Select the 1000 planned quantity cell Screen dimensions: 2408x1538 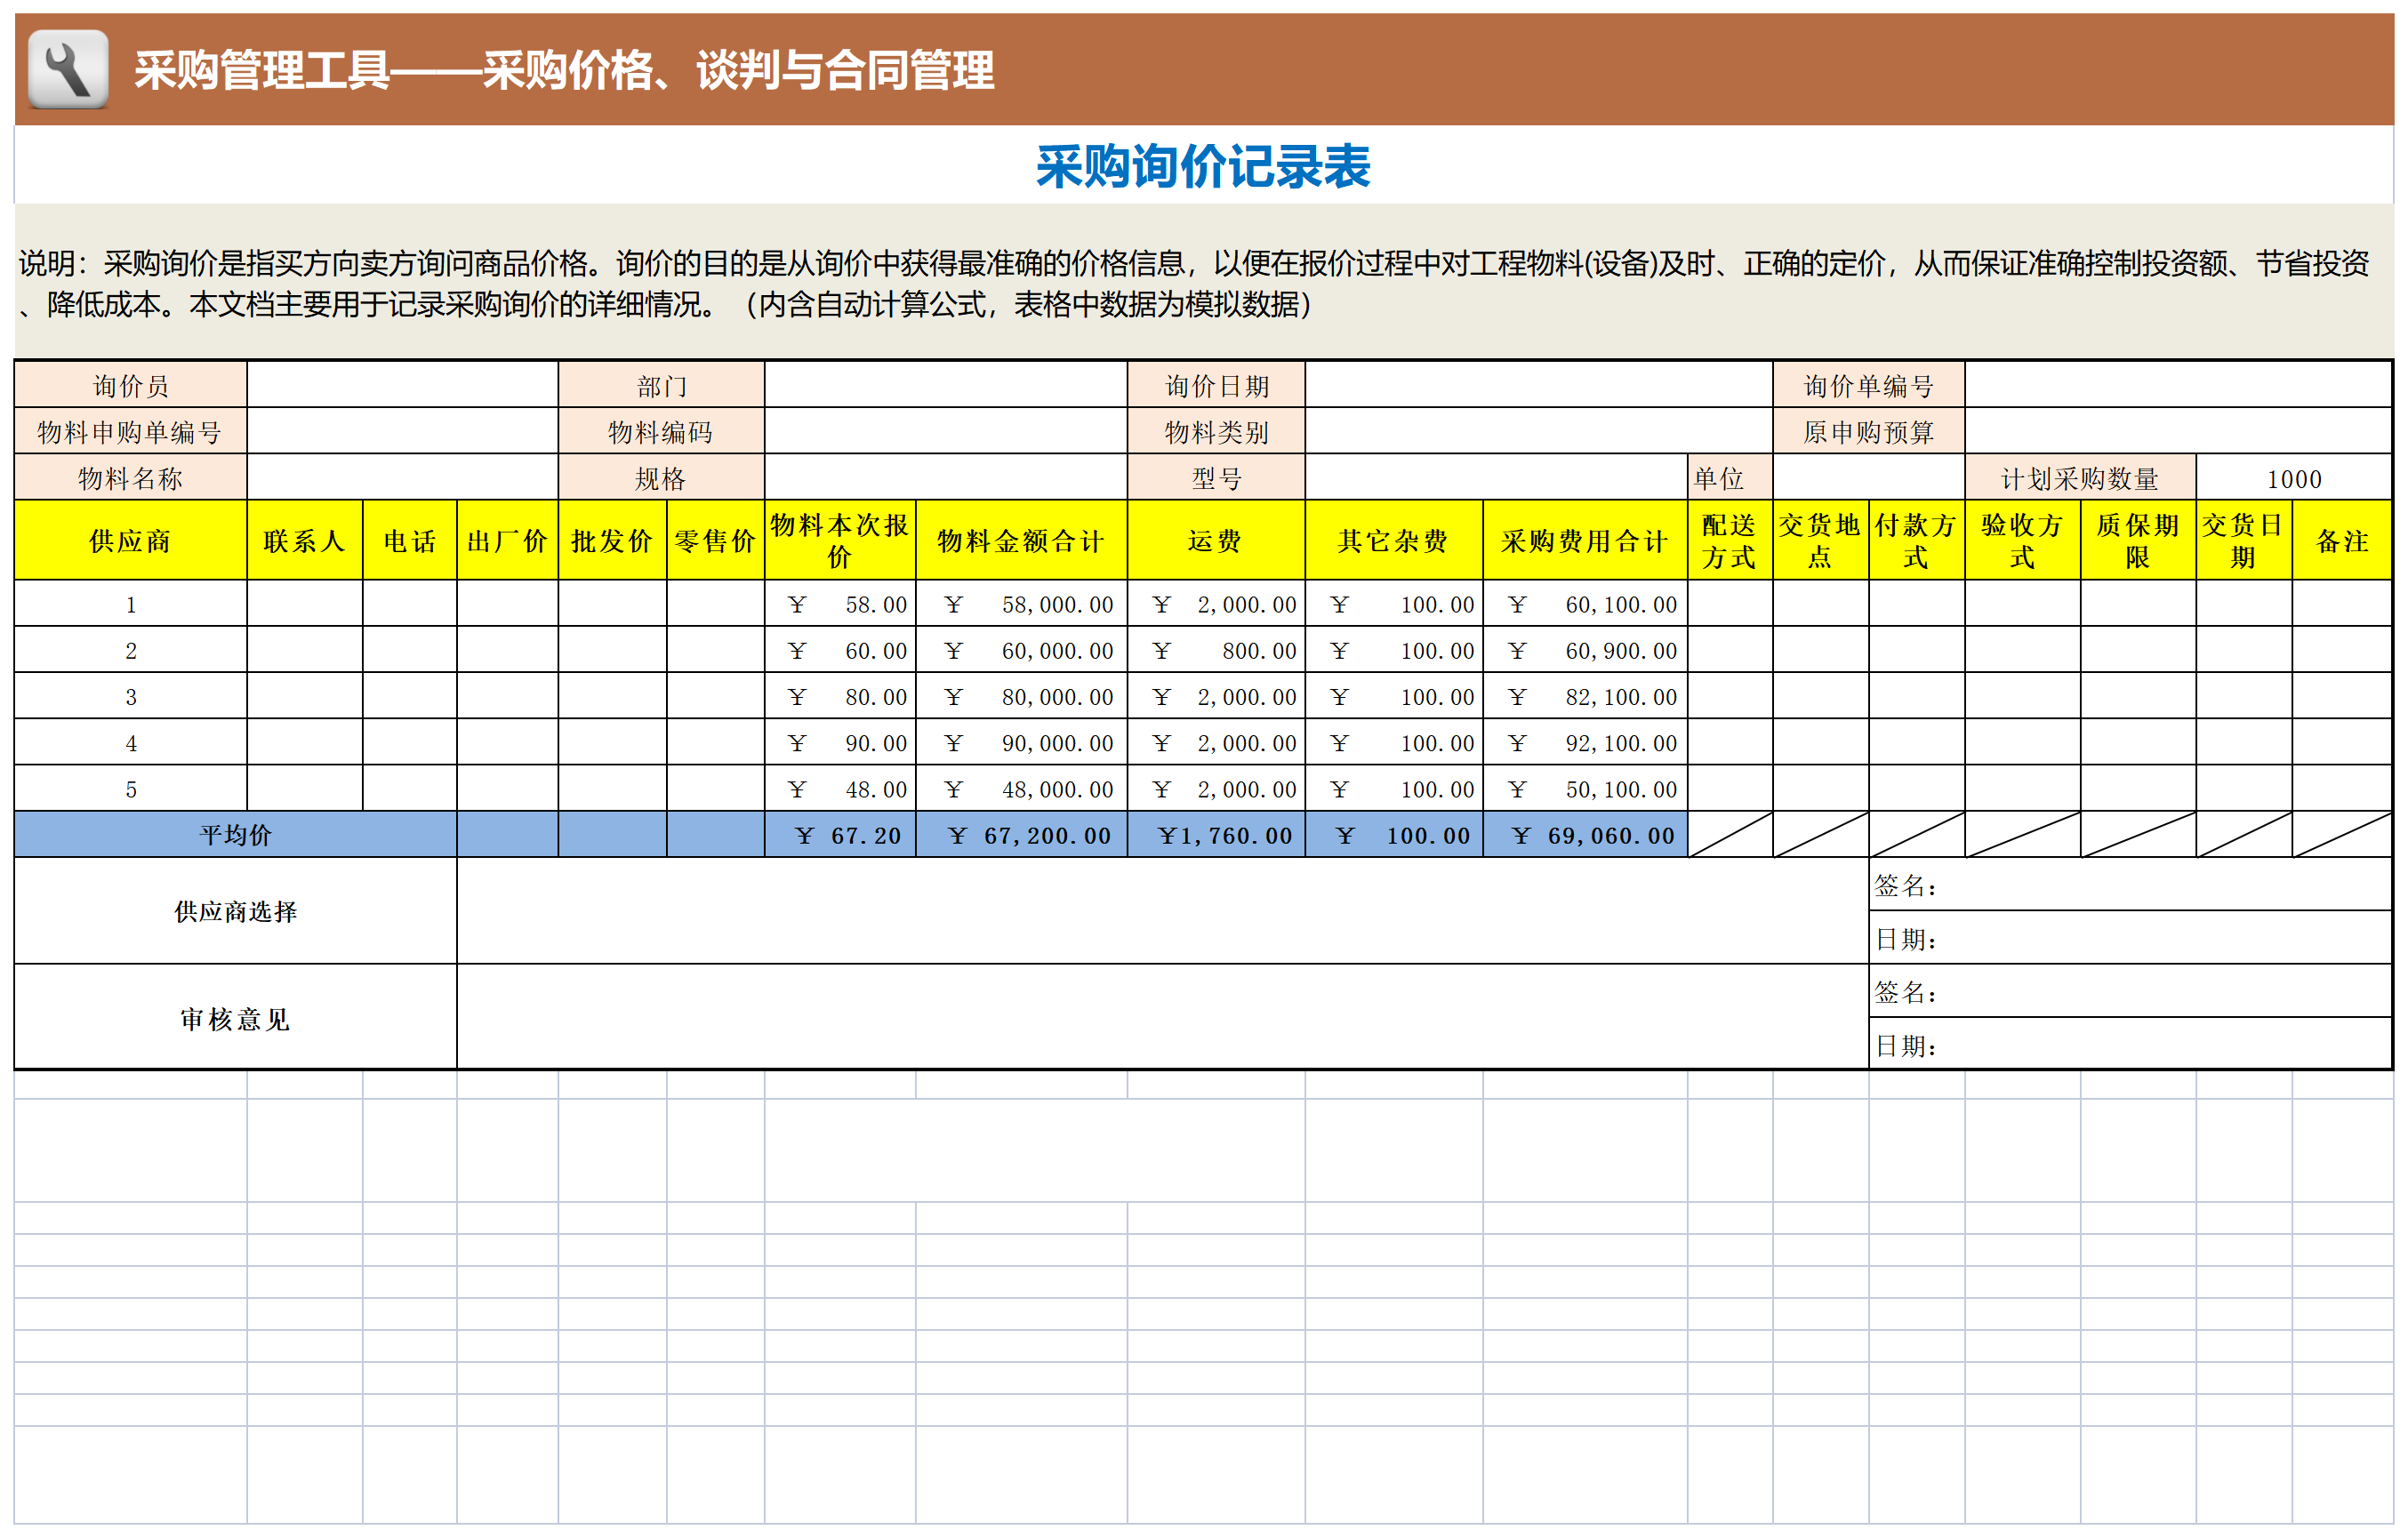[x=2294, y=477]
